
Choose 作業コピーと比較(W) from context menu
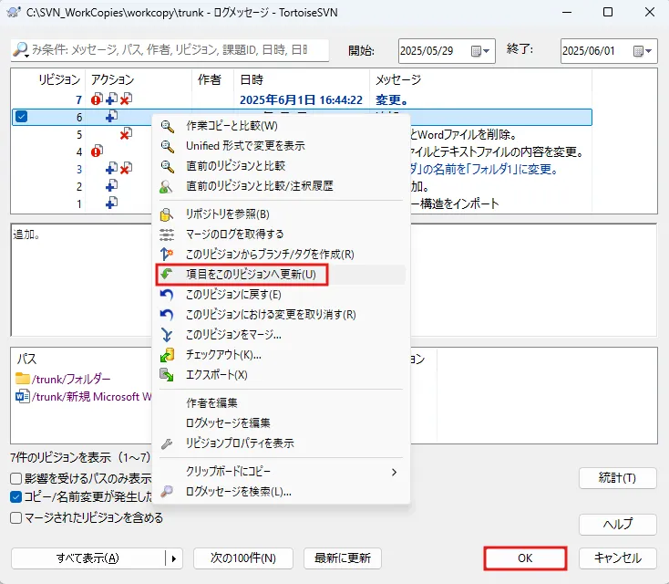(282, 126)
